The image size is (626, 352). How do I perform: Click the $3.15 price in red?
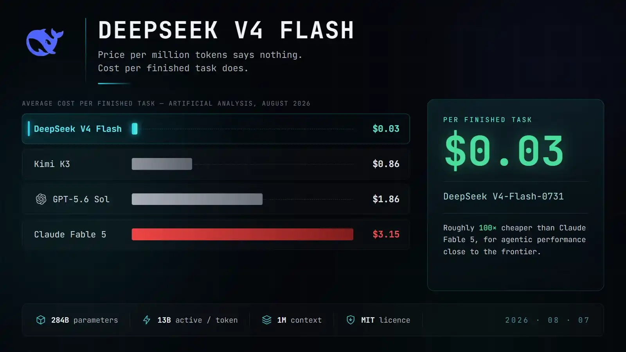coord(386,234)
